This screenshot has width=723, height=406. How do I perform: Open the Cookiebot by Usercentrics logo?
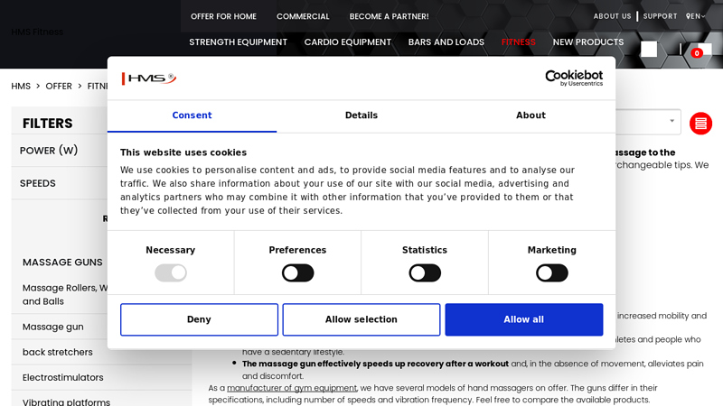click(574, 78)
